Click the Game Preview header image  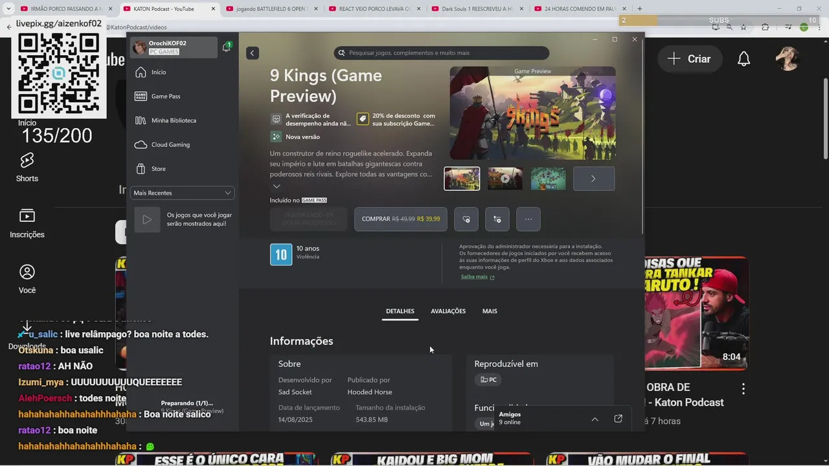(532, 113)
